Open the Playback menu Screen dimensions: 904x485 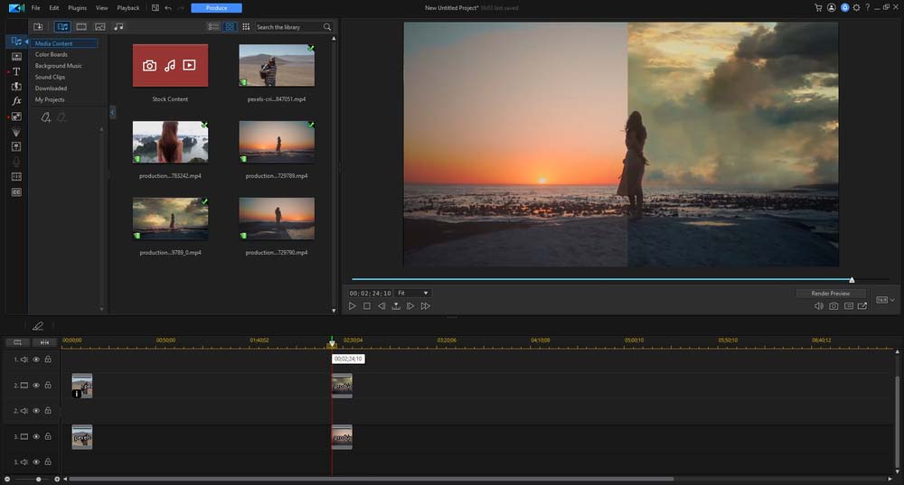pyautogui.click(x=128, y=8)
